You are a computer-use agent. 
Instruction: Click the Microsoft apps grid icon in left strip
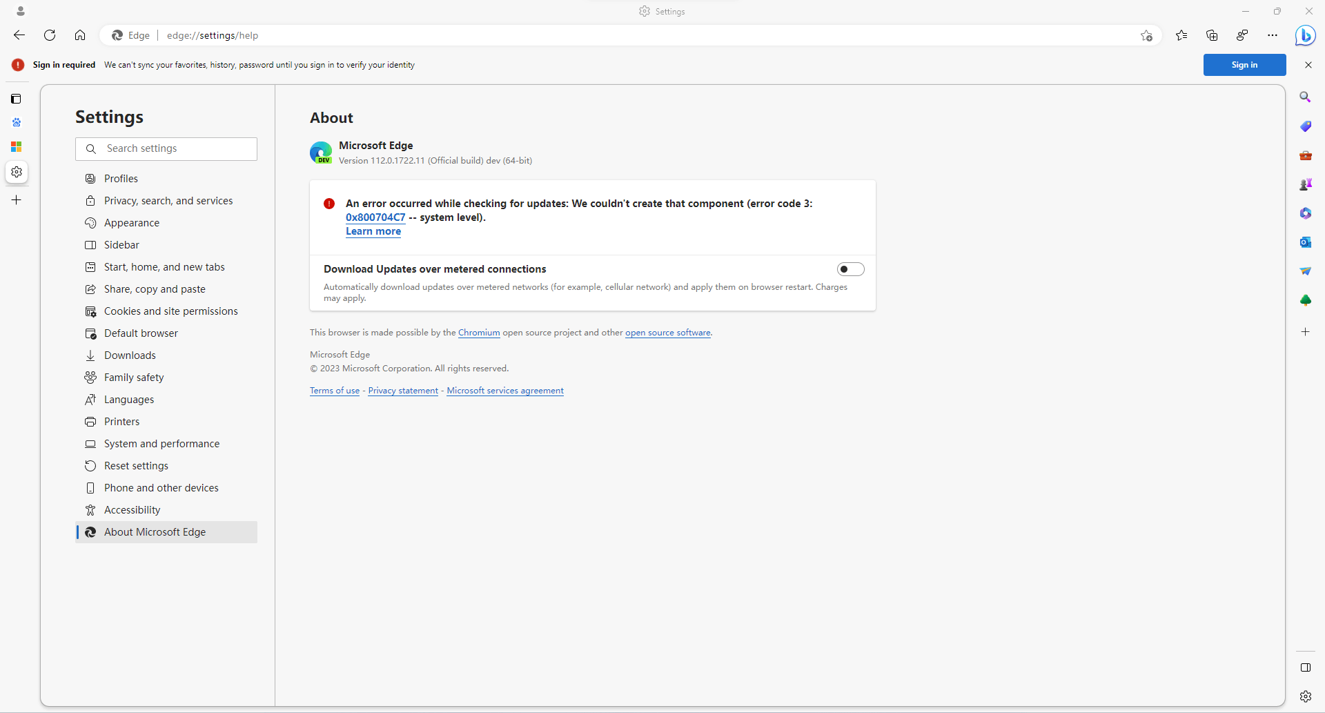coord(17,147)
